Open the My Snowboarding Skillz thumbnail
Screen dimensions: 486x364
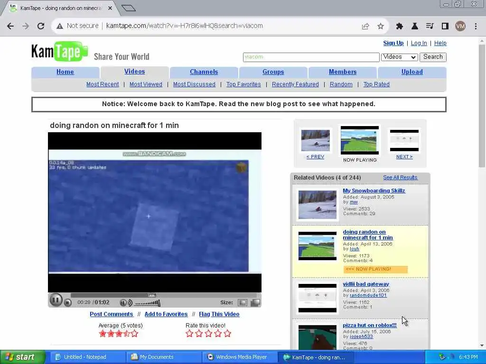[317, 205]
